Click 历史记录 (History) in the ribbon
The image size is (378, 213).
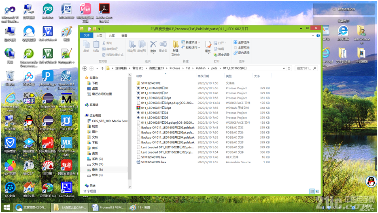tap(221, 55)
